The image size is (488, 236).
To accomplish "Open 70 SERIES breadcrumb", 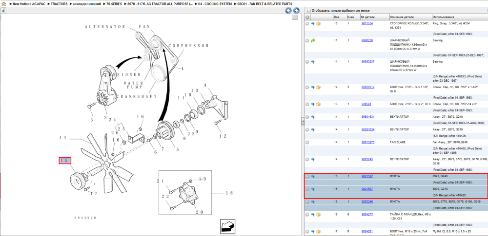I will click(x=114, y=4).
